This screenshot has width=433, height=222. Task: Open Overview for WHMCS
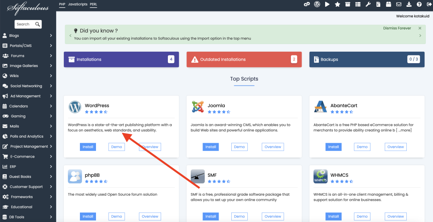pos(396,216)
